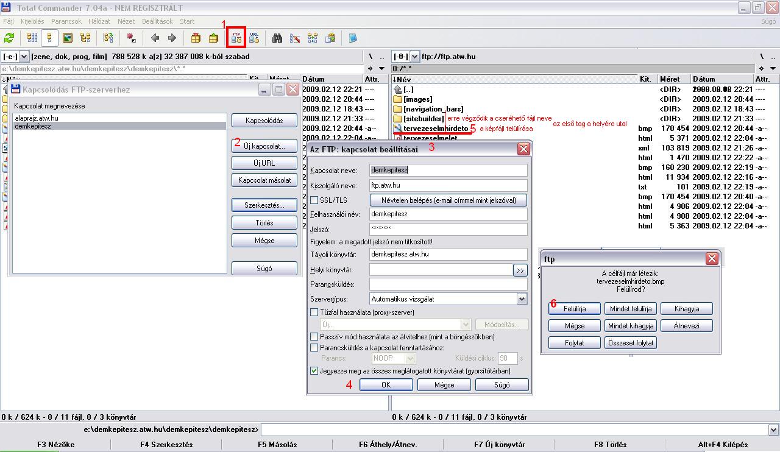
Task: Open the right panel drive [-0-] dropdown
Action: 414,57
